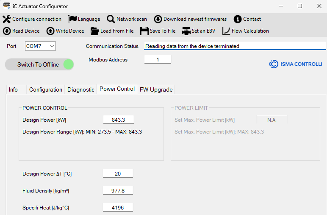Screen dimensions: 327x215
Task: Click the Fluid Density field
Action: click(118, 190)
